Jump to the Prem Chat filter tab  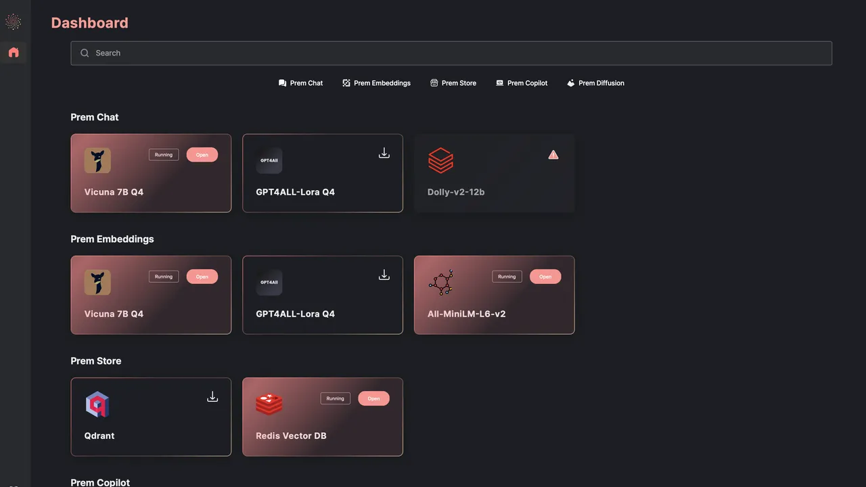point(300,83)
